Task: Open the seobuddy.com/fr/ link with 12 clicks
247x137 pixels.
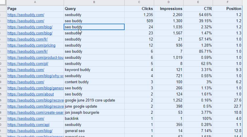Action: (x=28, y=39)
